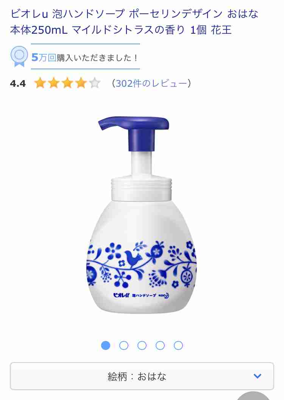284x400 pixels.
Task: Open the 絵柄：おはな pattern dropdown
Action: (142, 376)
